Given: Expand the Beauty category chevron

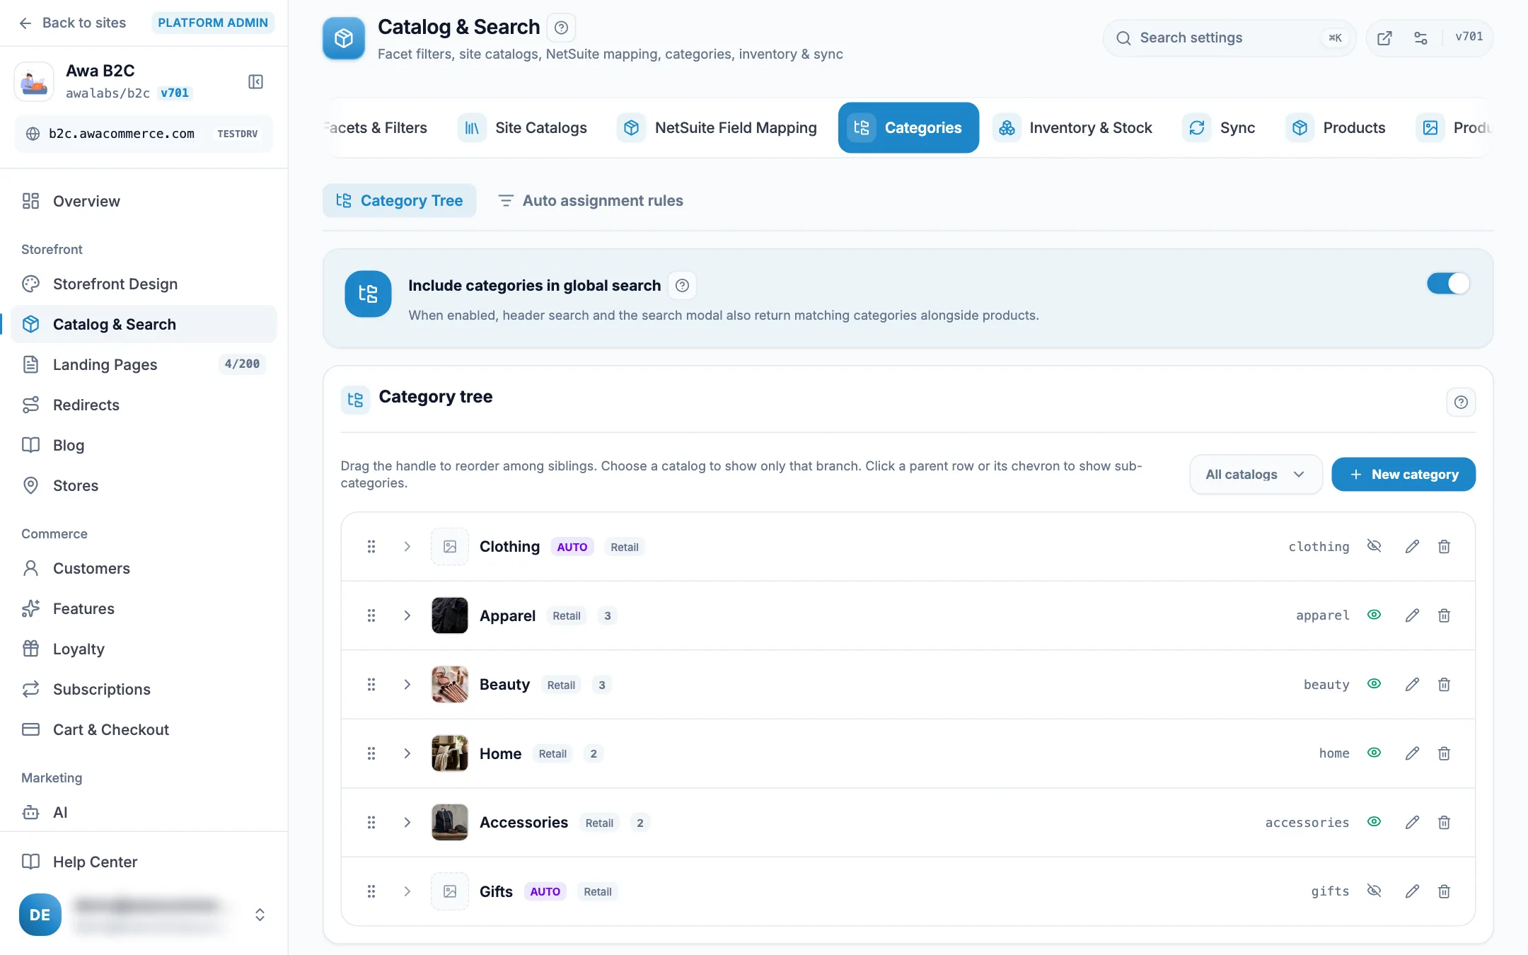Looking at the screenshot, I should coord(407,684).
